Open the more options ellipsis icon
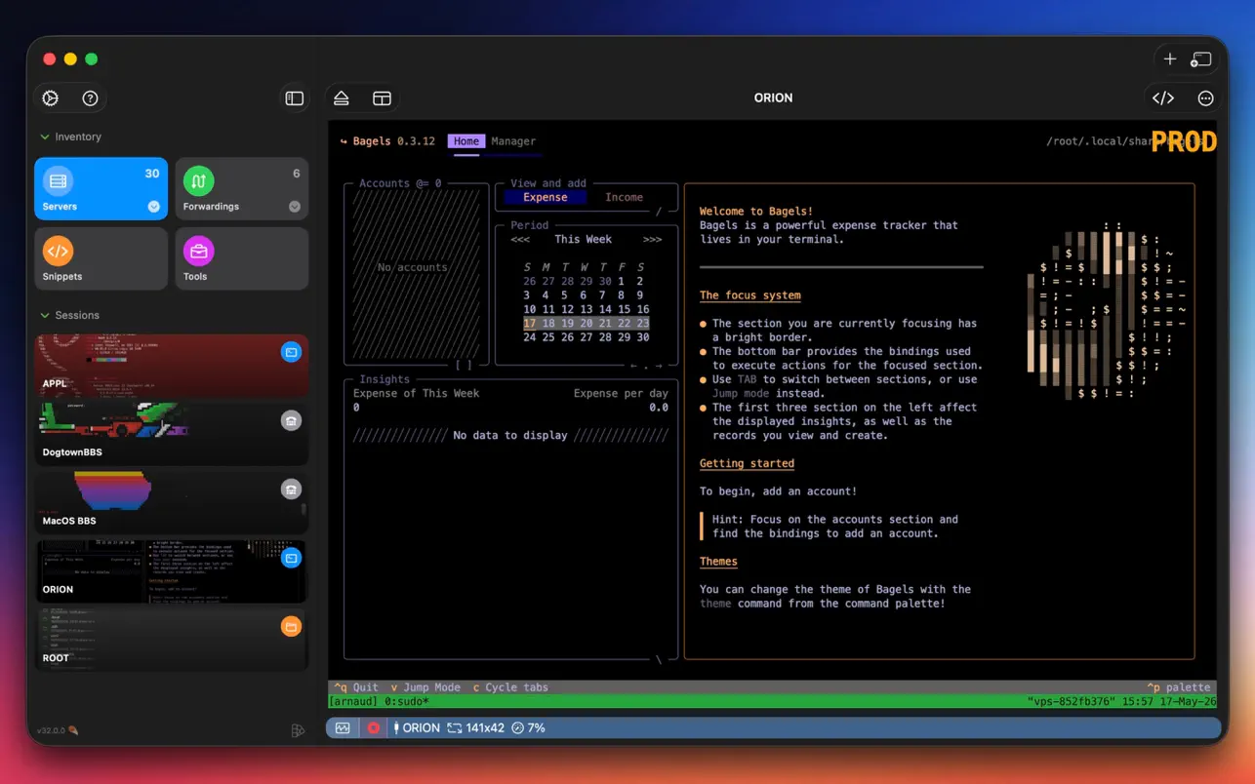The height and width of the screenshot is (784, 1255). click(1205, 98)
